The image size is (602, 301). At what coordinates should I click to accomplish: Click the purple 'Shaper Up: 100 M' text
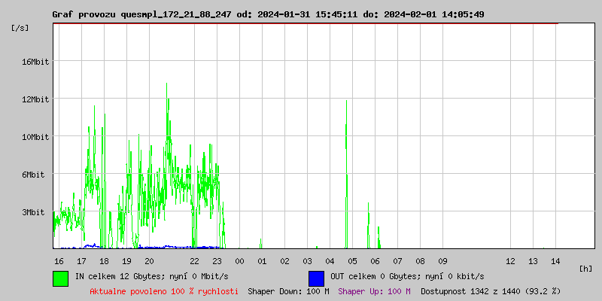[374, 291]
